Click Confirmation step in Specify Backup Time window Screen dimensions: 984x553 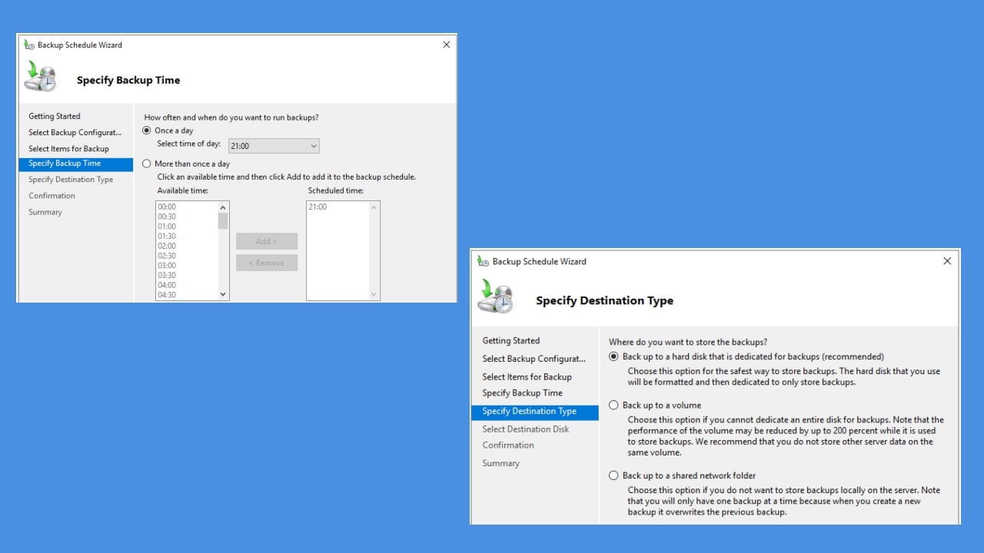[x=52, y=196]
